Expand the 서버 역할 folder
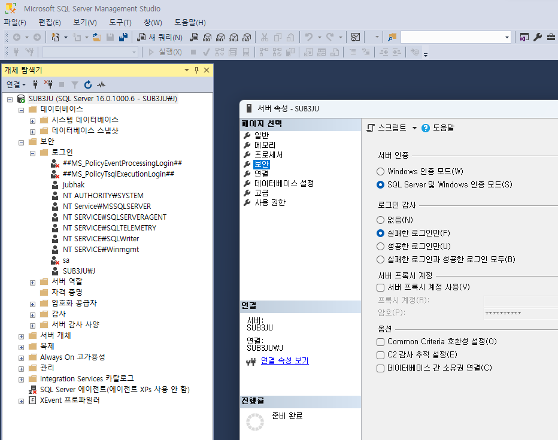 click(x=32, y=283)
